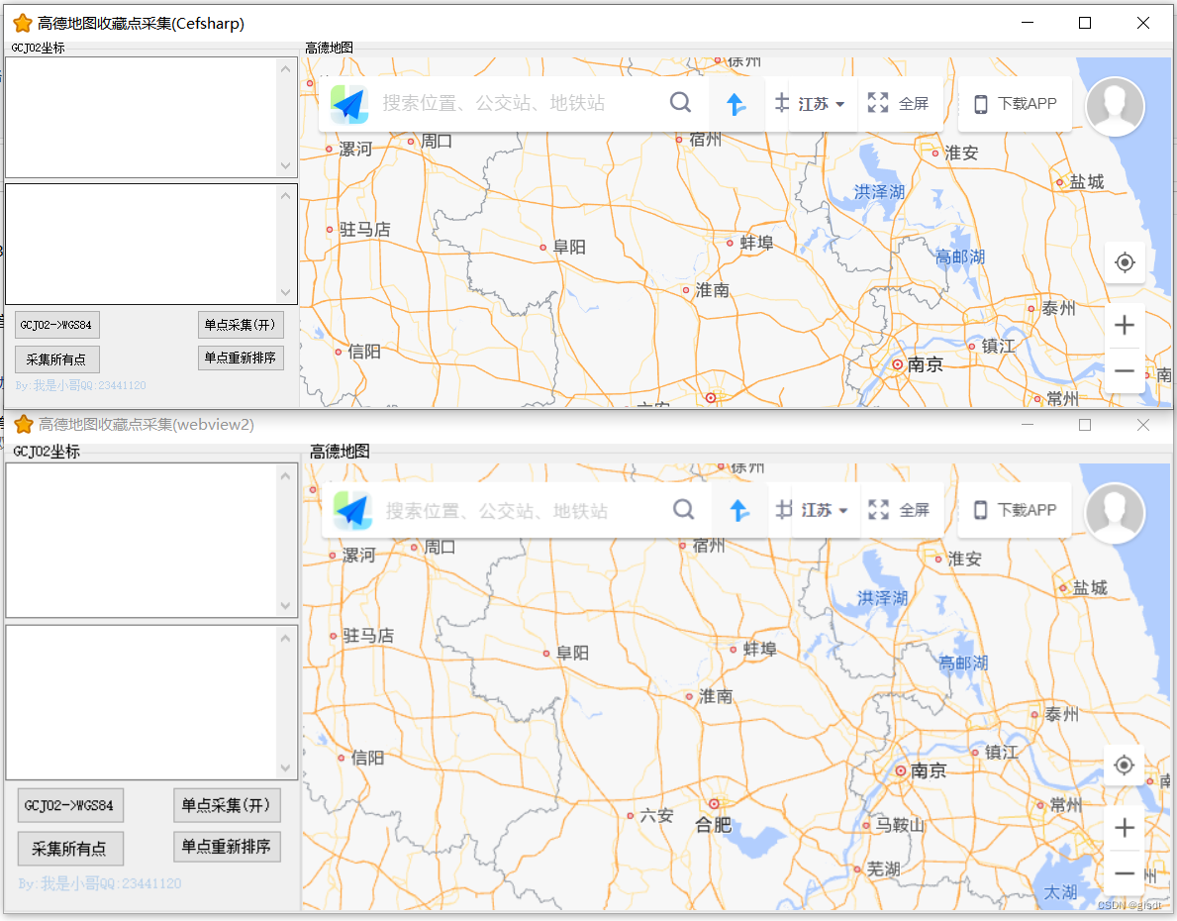Click upper coordinates textbox in webview2 window
This screenshot has height=921, width=1177.
[140, 540]
